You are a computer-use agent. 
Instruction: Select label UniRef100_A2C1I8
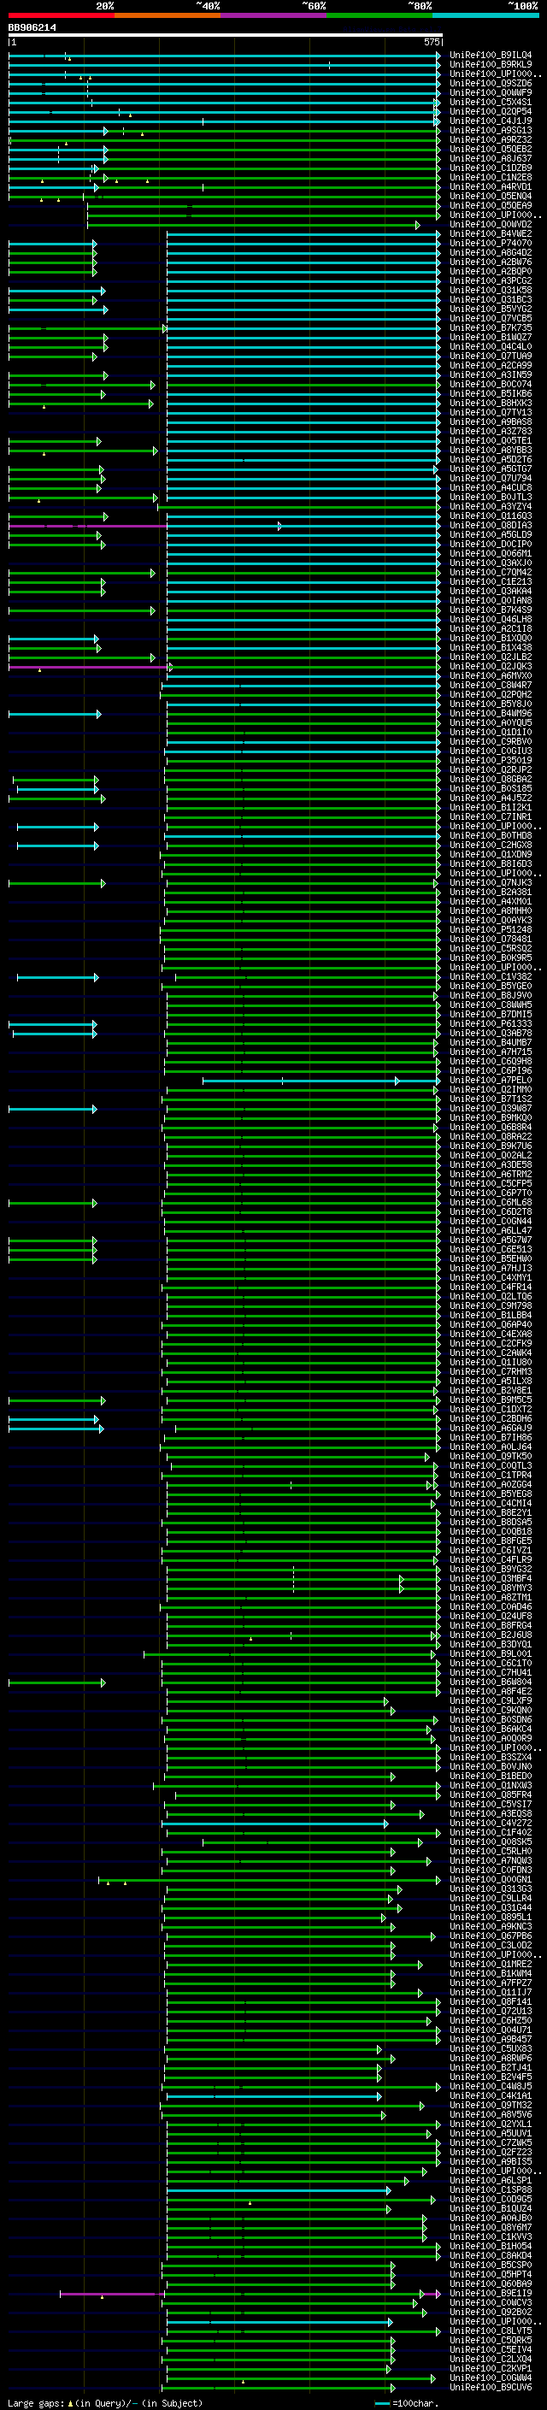click(x=491, y=628)
